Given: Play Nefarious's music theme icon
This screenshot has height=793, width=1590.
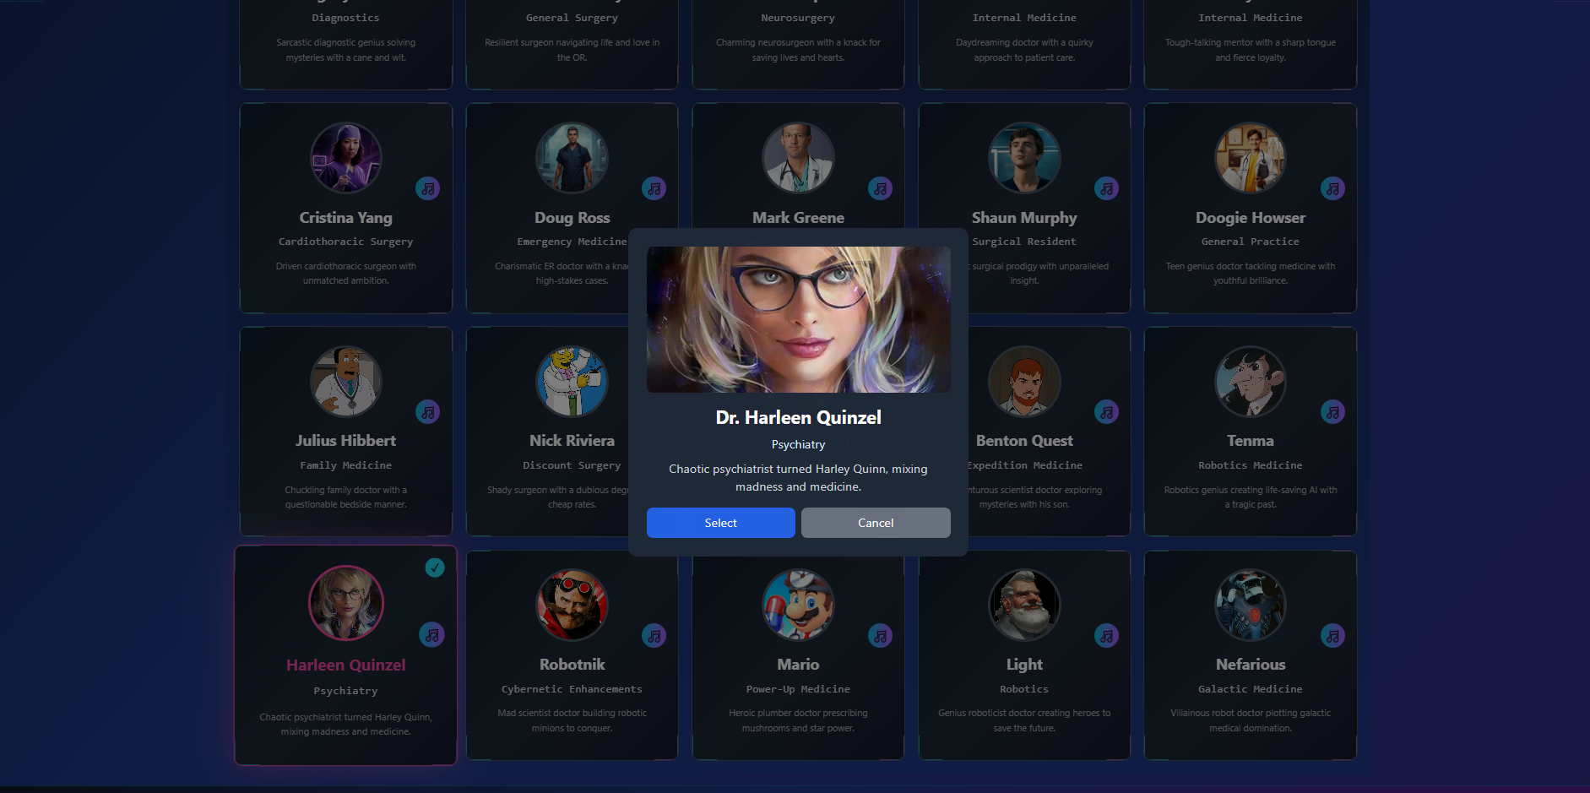Looking at the screenshot, I should pyautogui.click(x=1333, y=636).
